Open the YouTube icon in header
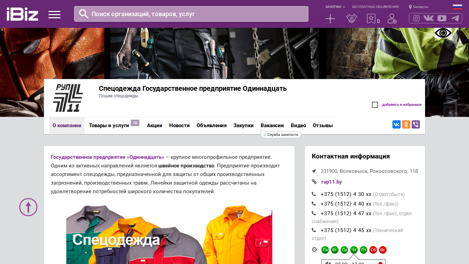This screenshot has width=469, height=264. 442,18
